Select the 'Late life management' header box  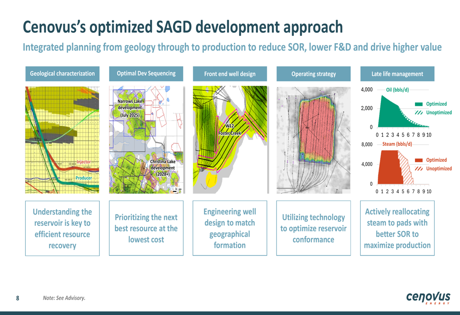point(397,74)
